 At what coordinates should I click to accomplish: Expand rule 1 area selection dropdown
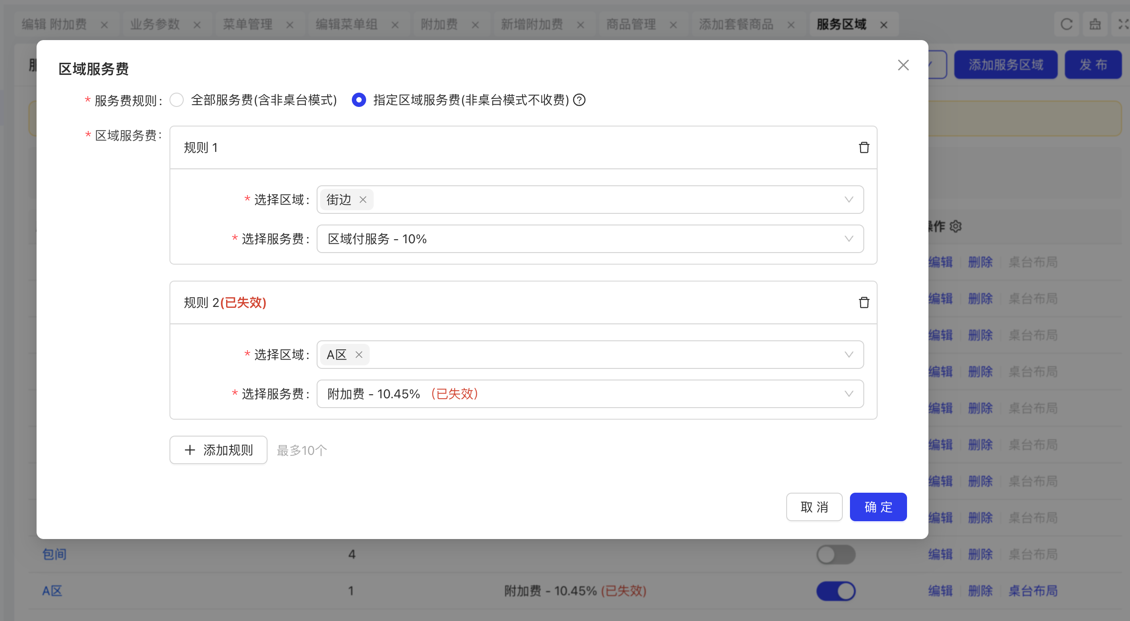[x=848, y=200]
